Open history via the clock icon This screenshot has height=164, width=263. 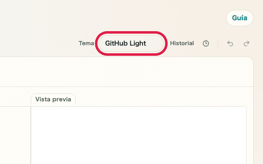pos(206,43)
